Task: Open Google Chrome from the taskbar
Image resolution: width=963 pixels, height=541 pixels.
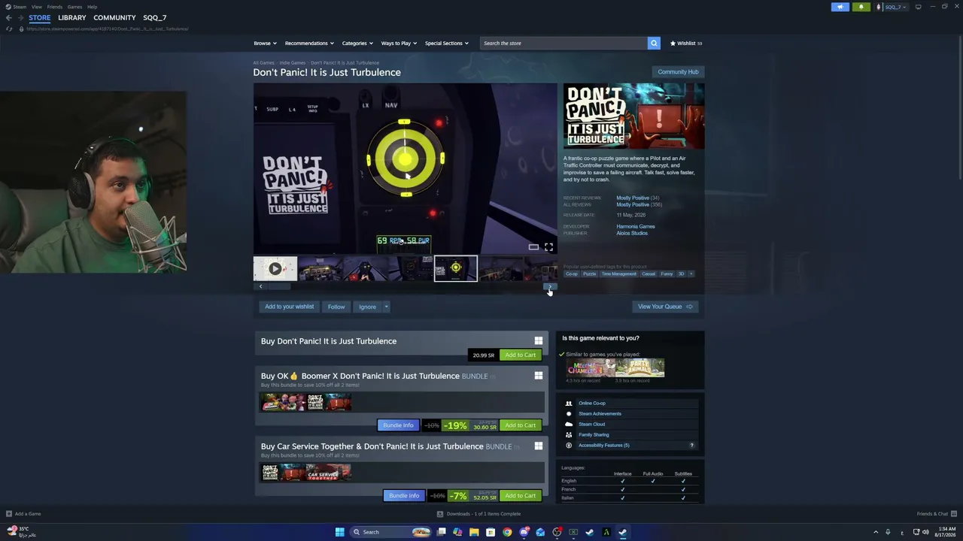Action: [x=507, y=532]
